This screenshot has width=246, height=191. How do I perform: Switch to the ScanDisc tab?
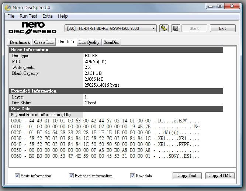pyautogui.click(x=111, y=42)
